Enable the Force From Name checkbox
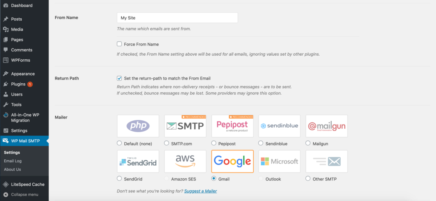This screenshot has width=436, height=201. point(120,44)
